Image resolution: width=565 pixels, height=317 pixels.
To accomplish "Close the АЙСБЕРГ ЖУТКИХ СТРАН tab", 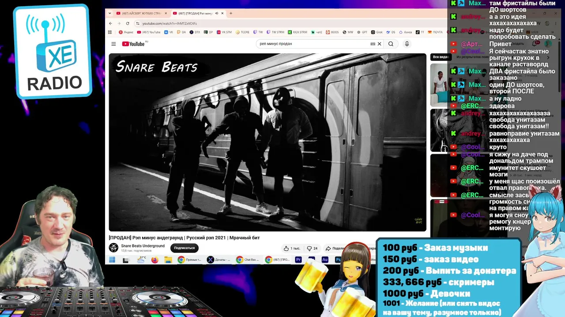I will point(166,13).
